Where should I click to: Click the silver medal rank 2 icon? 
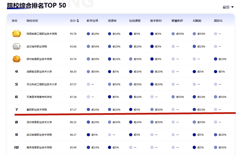point(16,46)
